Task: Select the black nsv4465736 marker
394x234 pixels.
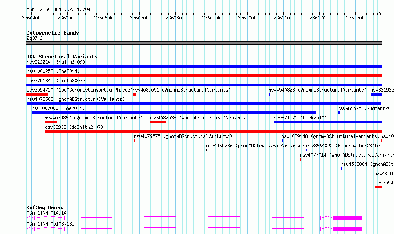Action: pos(207,150)
